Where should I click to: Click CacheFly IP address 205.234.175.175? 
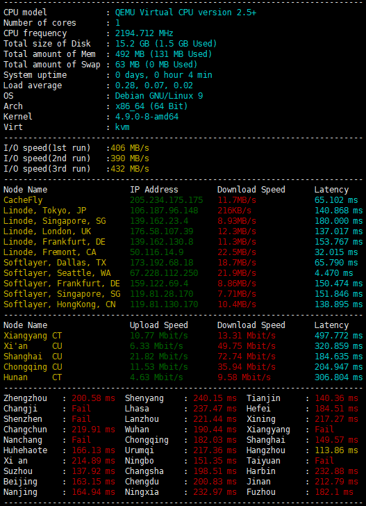167,200
